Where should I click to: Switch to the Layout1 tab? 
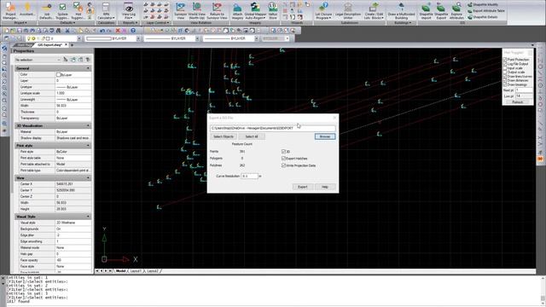tap(136, 271)
